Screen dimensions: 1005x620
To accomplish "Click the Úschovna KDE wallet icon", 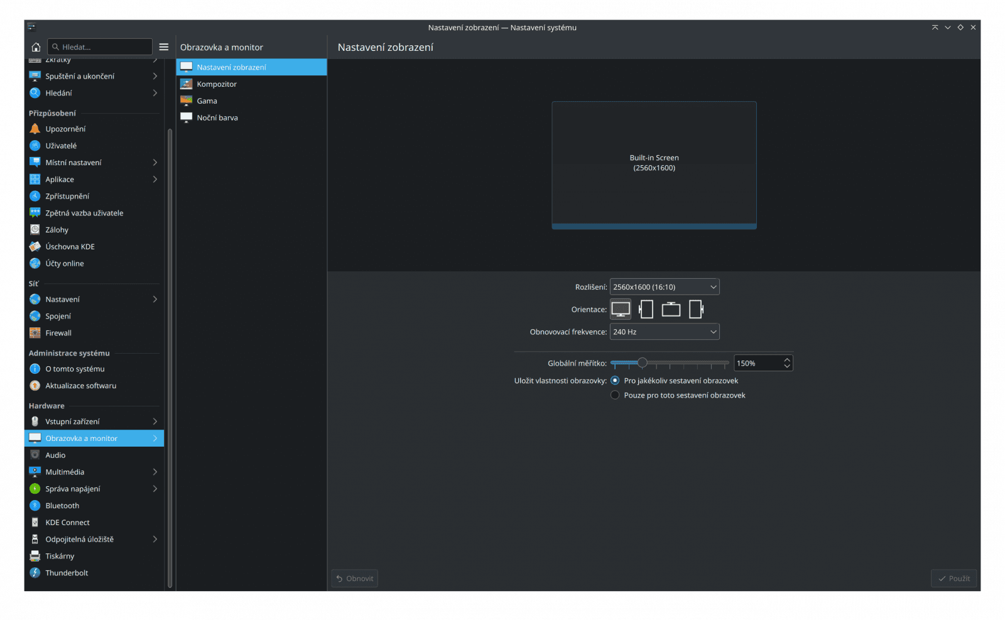I will pos(35,247).
